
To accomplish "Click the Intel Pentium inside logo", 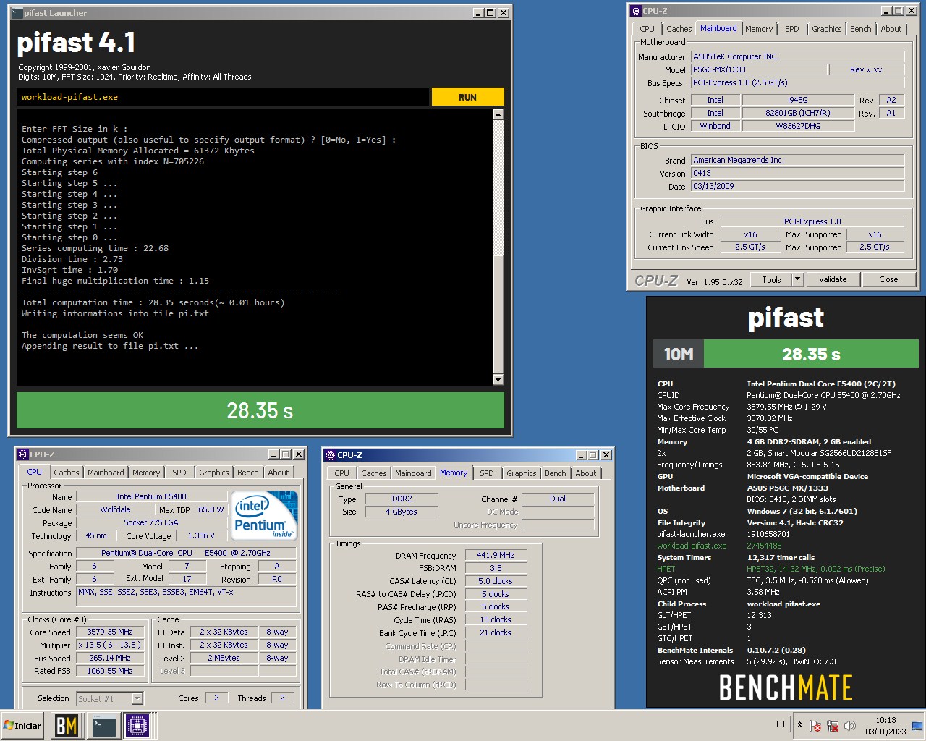I will [264, 515].
